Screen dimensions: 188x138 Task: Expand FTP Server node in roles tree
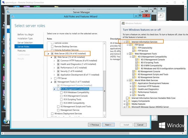[x=51, y=78]
